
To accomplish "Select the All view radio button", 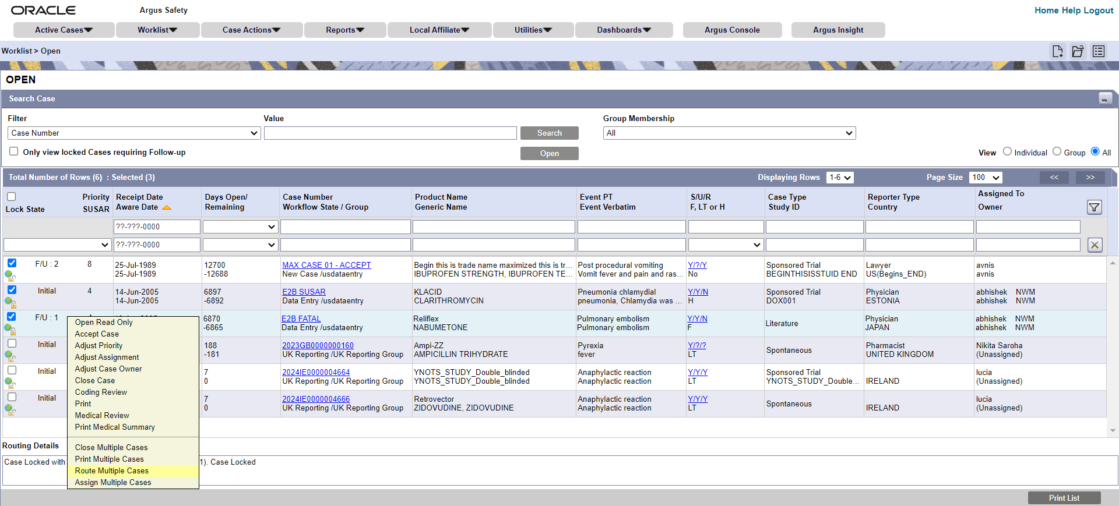I will coord(1095,151).
